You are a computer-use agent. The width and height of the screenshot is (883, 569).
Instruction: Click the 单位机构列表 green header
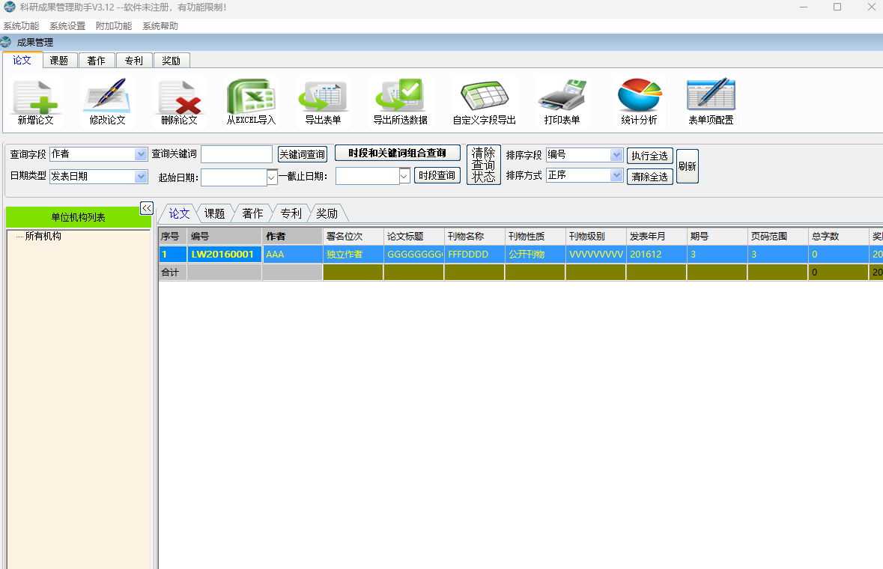[79, 217]
